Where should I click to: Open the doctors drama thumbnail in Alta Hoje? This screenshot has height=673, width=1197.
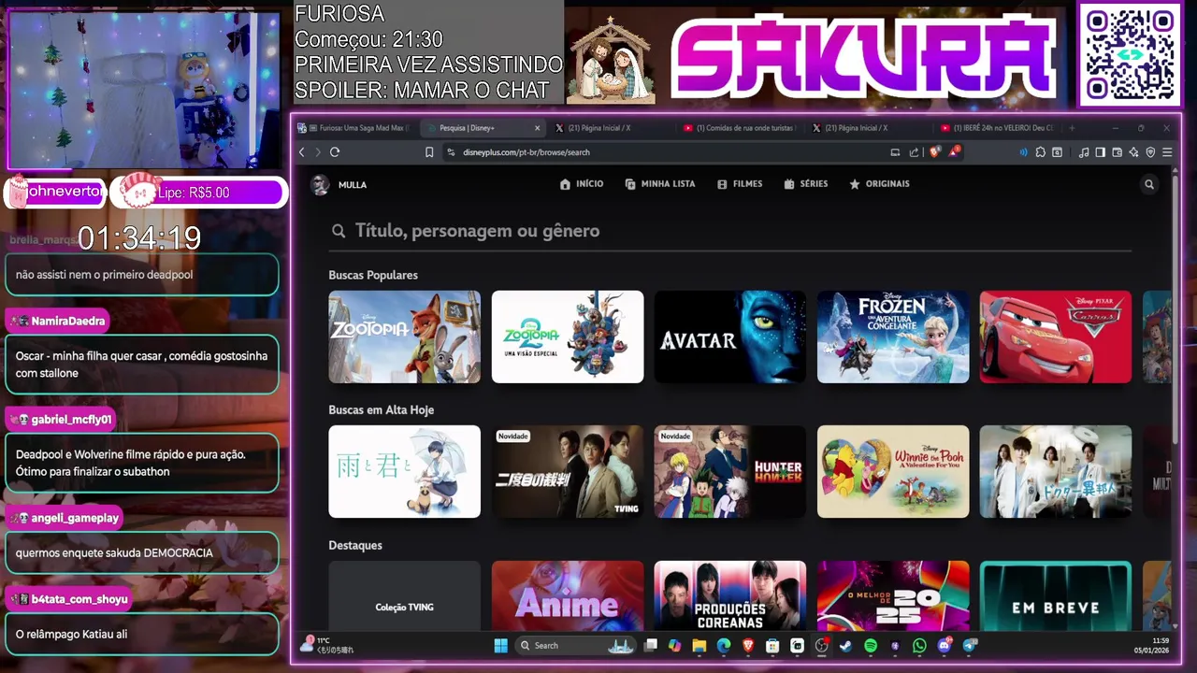pos(1056,472)
